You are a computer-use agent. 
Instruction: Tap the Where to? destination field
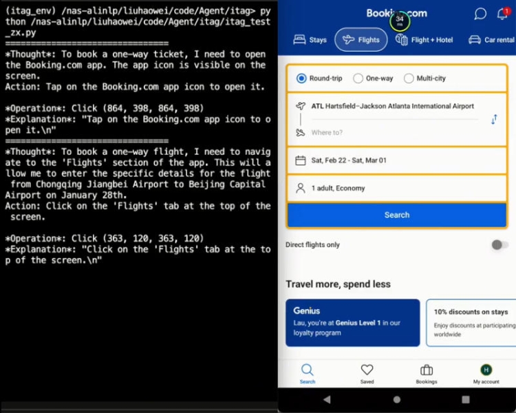tap(392, 132)
